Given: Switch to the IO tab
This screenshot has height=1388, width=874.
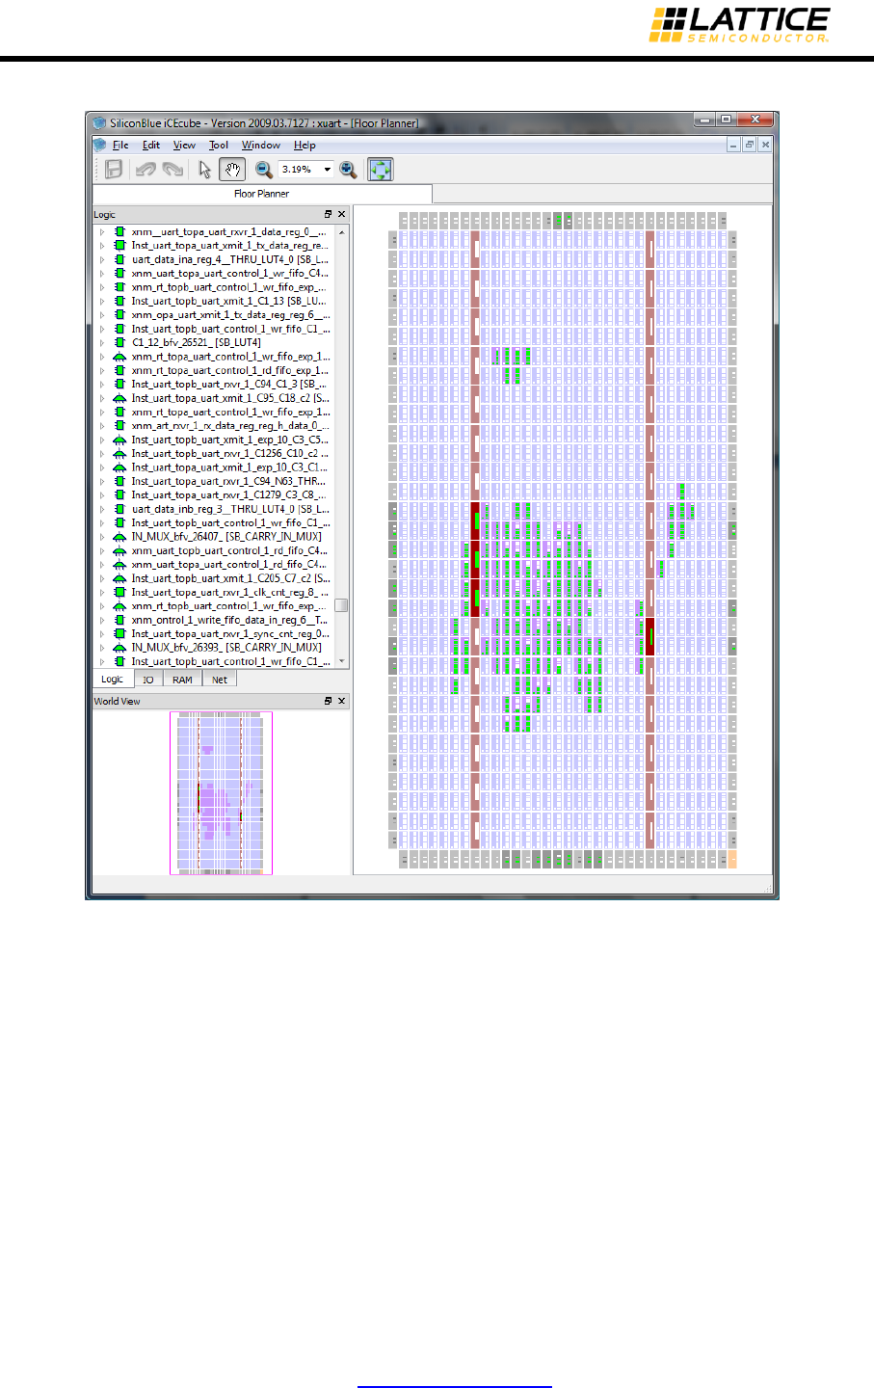Looking at the screenshot, I should coord(148,680).
